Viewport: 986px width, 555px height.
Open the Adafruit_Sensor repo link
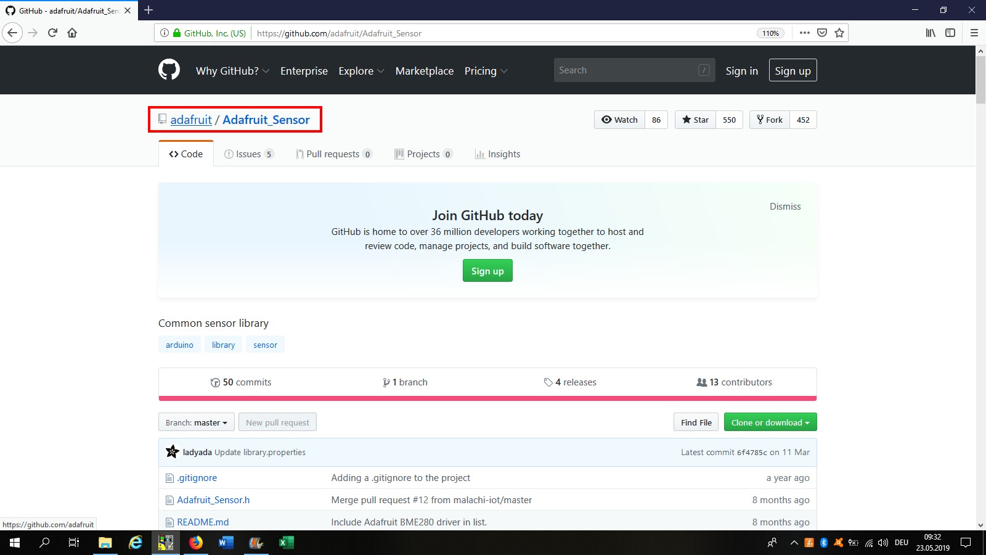tap(266, 120)
